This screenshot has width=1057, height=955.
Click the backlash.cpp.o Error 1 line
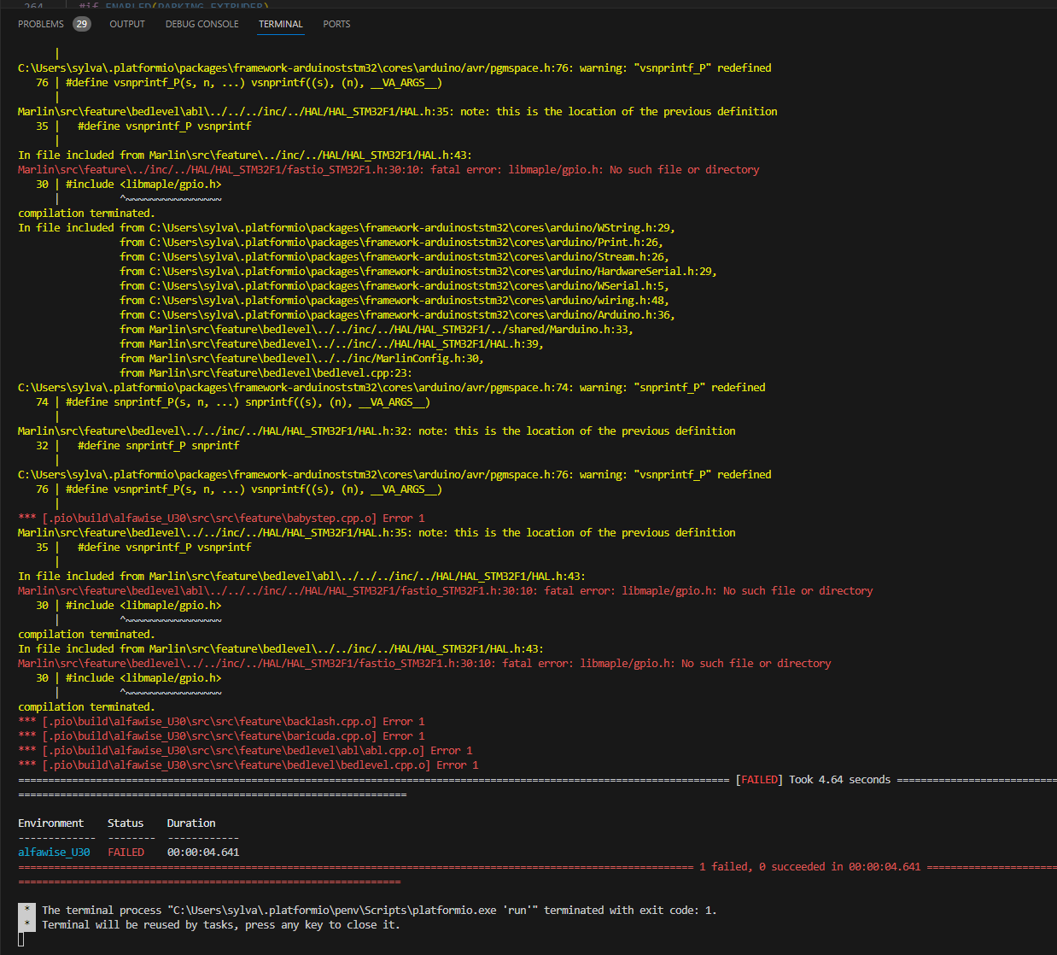click(x=221, y=722)
